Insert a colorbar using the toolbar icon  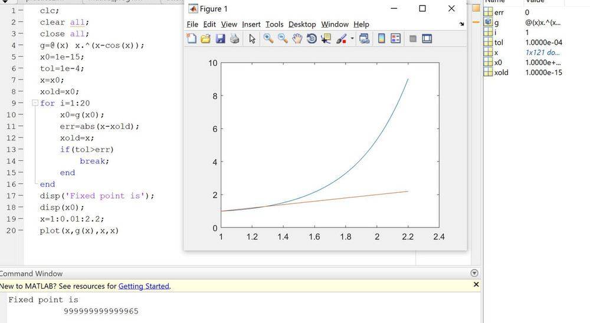pos(381,39)
